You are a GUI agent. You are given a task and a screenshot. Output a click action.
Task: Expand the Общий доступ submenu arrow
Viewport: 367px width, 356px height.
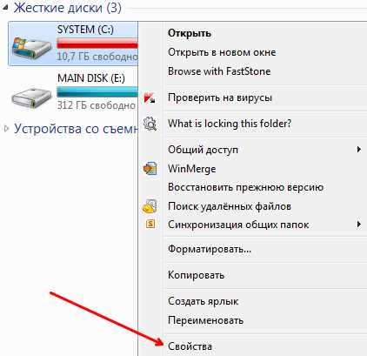[x=359, y=150]
